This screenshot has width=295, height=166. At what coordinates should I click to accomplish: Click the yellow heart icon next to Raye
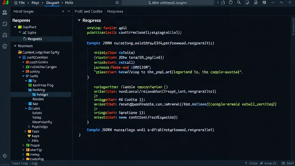(29, 136)
